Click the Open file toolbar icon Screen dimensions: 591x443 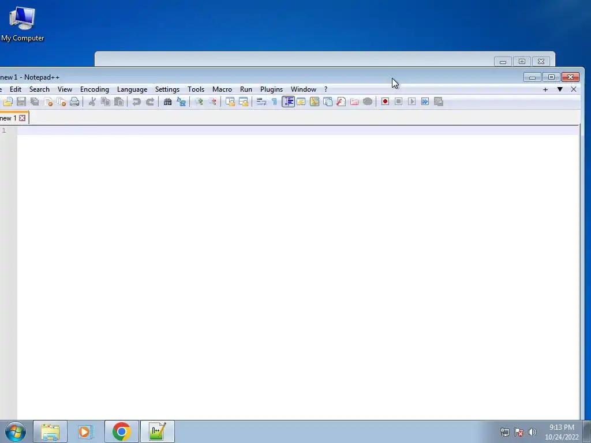pyautogui.click(x=8, y=102)
